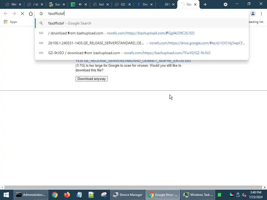
Task: Click the colorful display tray icon
Action: pyautogui.click(x=232, y=195)
